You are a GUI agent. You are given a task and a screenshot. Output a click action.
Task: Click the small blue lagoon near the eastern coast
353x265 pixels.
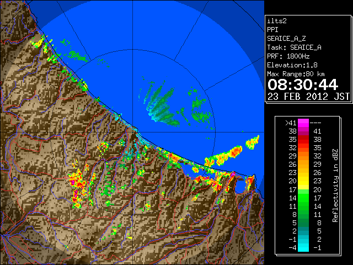coord(240,186)
